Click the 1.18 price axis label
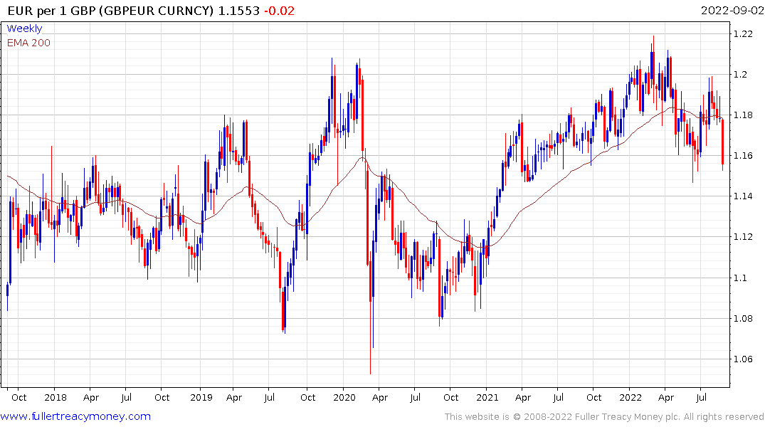The height and width of the screenshot is (427, 765). point(743,115)
